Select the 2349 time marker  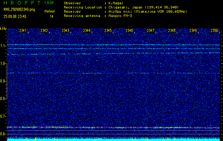(x=193, y=31)
